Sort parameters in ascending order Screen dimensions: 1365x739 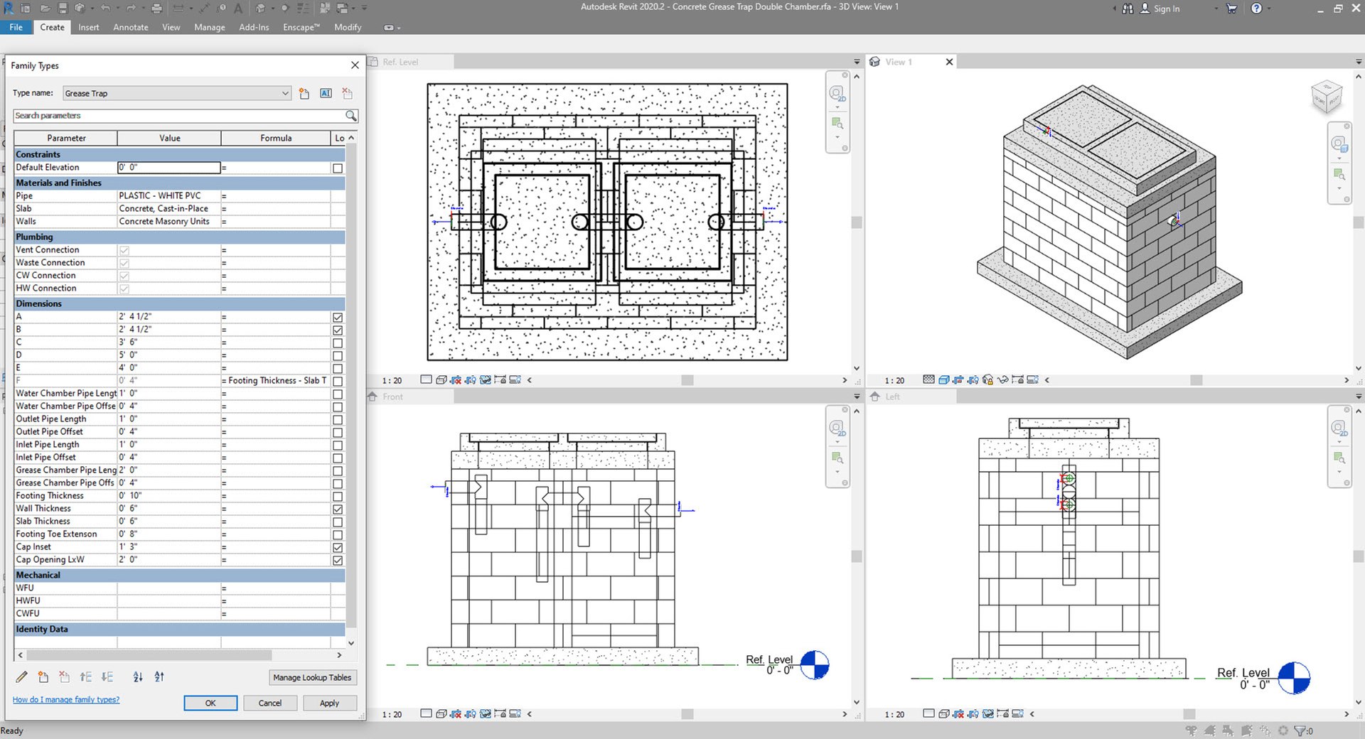click(x=138, y=677)
